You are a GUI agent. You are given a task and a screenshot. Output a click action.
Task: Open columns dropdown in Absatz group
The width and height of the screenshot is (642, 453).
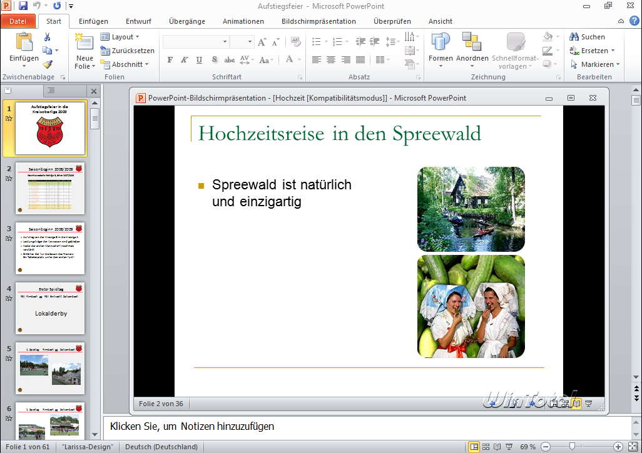382,60
